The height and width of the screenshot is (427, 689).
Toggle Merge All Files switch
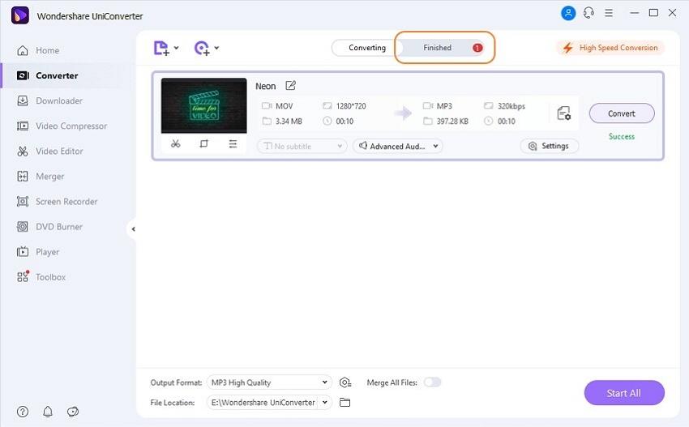[432, 382]
